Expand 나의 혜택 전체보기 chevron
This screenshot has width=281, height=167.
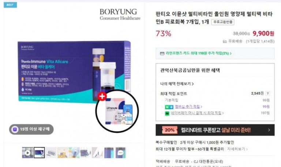pos(193,84)
